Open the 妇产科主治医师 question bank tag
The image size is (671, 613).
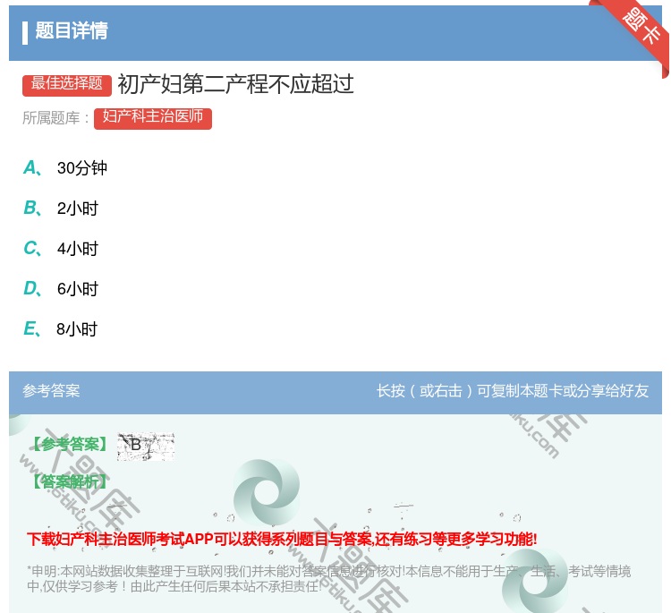coord(153,118)
